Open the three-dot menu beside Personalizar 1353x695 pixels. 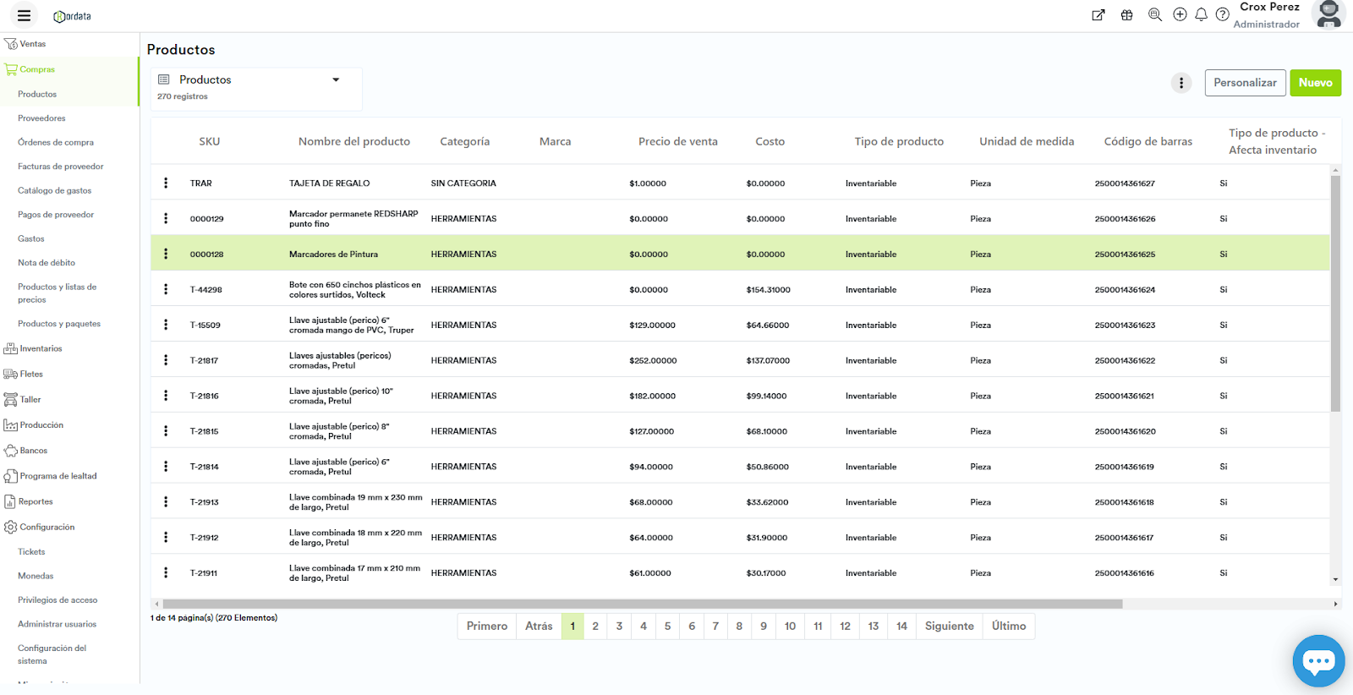[1181, 83]
